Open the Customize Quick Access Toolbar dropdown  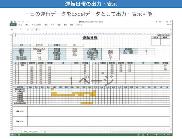tap(27, 22)
